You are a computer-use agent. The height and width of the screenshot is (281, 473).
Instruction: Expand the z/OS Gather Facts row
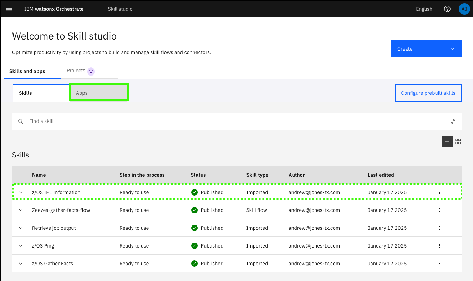coord(21,264)
